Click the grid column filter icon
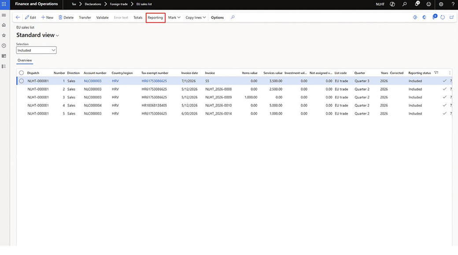Screen dimensions: 458x255 [x=436, y=73]
